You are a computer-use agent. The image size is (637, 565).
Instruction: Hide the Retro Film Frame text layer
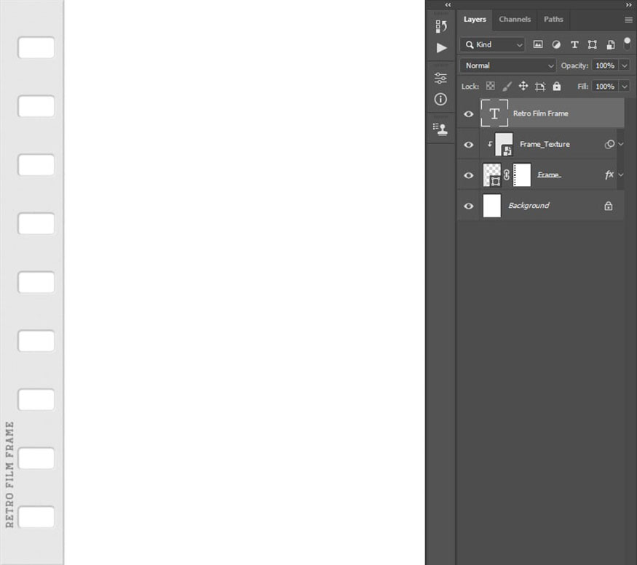point(468,114)
